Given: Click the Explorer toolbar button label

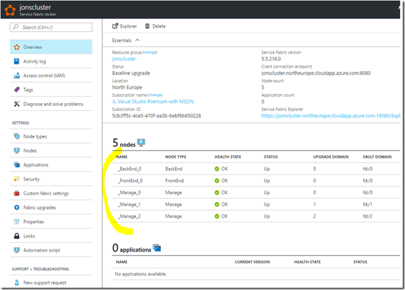Looking at the screenshot, I should [x=129, y=26].
